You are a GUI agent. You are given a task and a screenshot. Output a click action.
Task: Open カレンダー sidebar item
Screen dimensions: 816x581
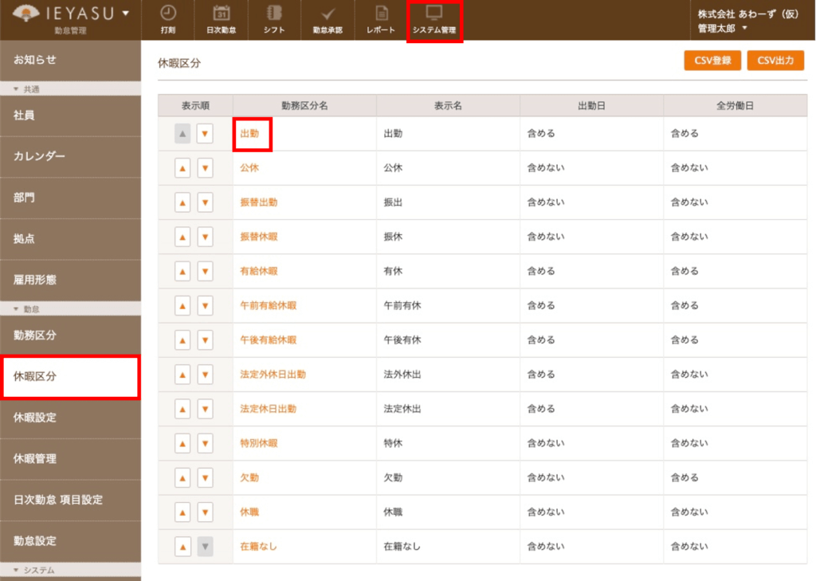70,157
